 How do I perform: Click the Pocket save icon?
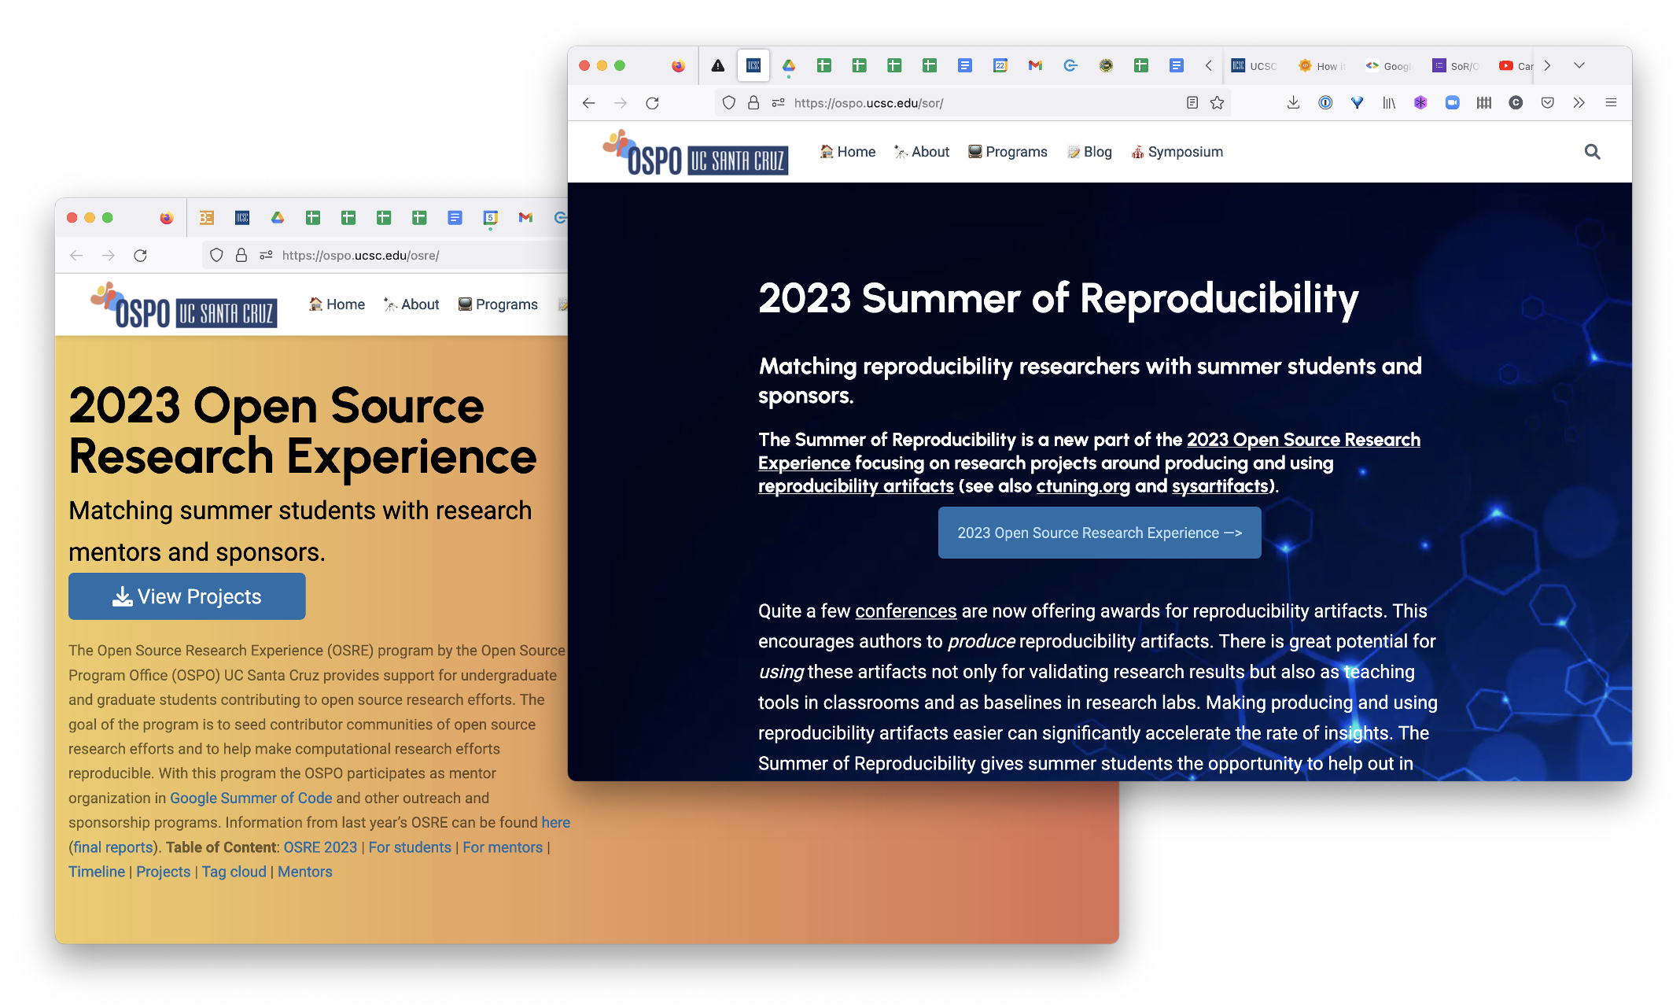tap(1547, 103)
